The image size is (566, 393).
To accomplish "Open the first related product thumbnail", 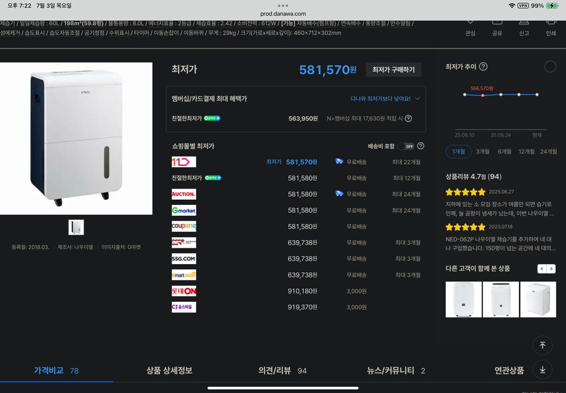I will tap(463, 299).
